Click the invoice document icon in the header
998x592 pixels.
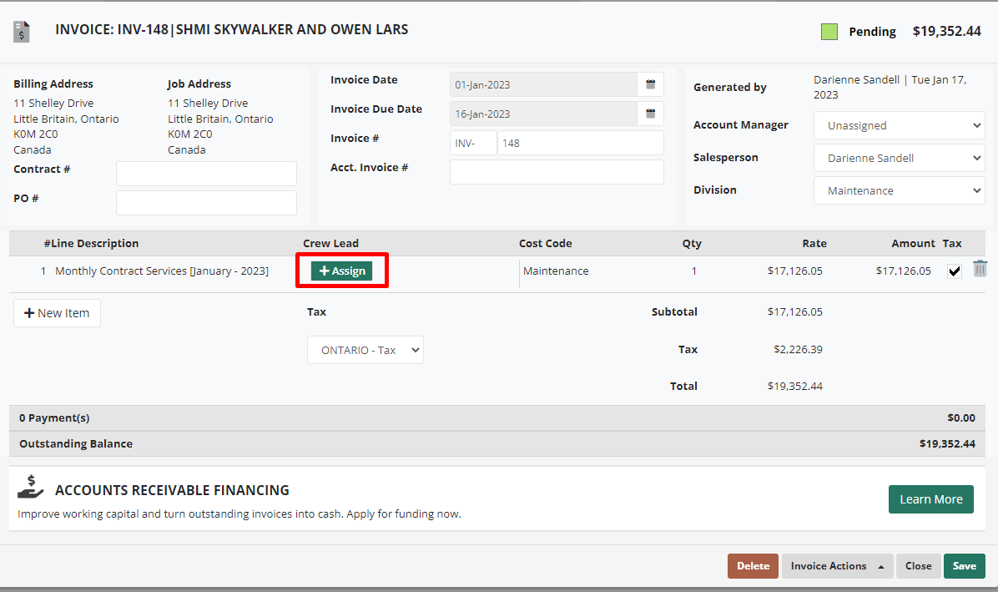coord(21,31)
